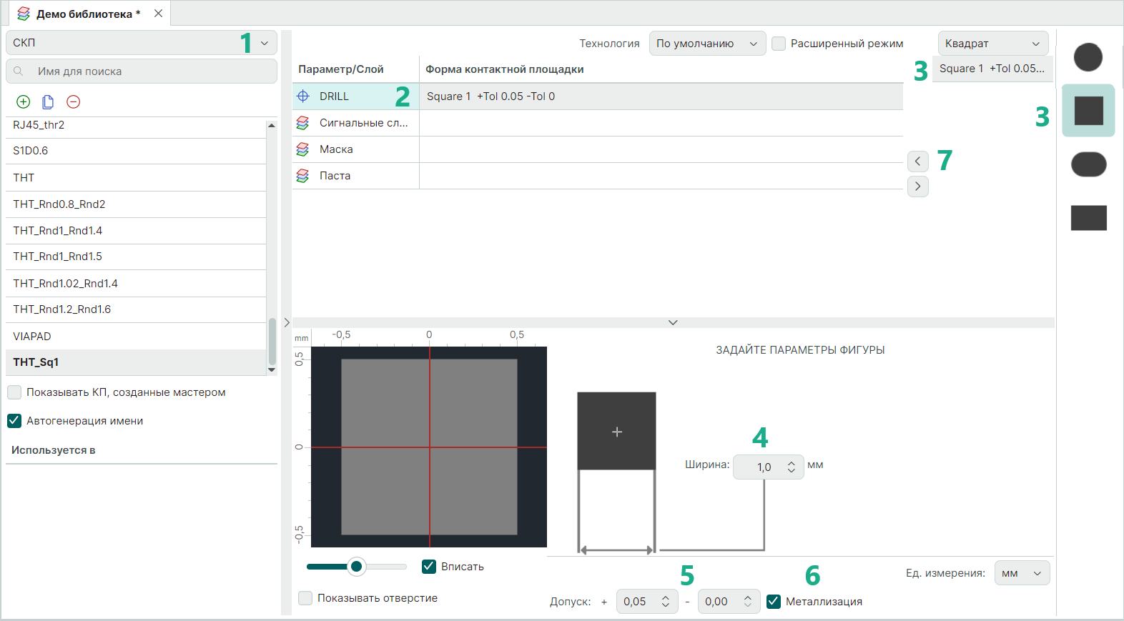This screenshot has height=621, width=1124.
Task: Open the Технология dropdown set to По умолчанию
Action: click(706, 44)
